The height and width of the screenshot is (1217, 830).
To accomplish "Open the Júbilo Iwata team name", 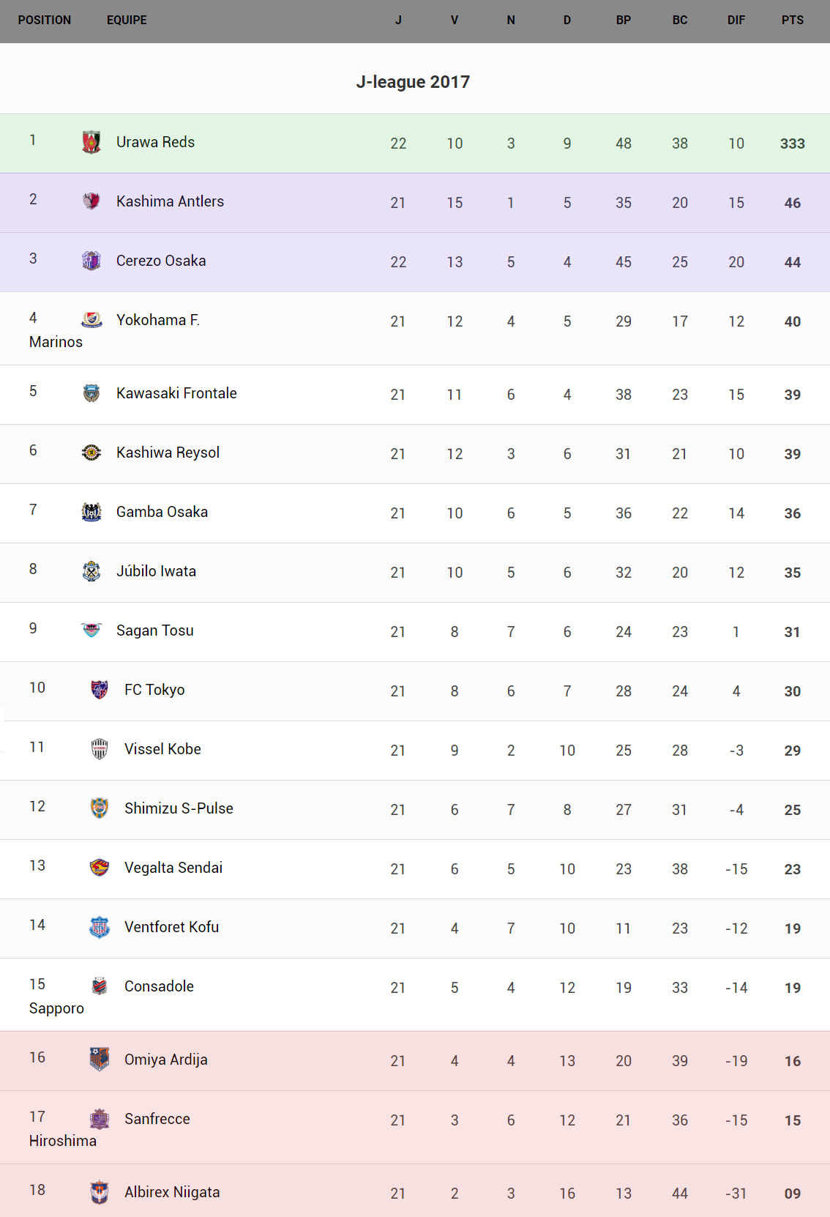I will (x=156, y=571).
